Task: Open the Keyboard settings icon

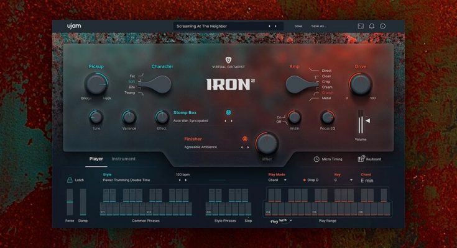Action: [361, 159]
